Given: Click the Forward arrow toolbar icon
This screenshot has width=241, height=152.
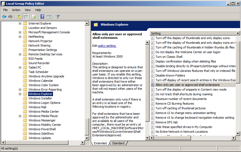Looking at the screenshot, I should coord(10,17).
